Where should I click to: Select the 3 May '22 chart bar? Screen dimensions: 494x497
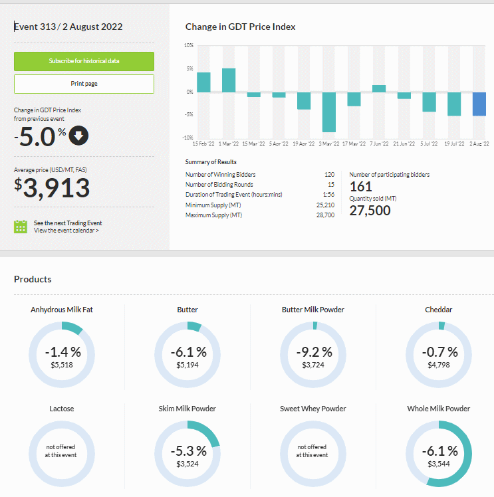[329, 112]
